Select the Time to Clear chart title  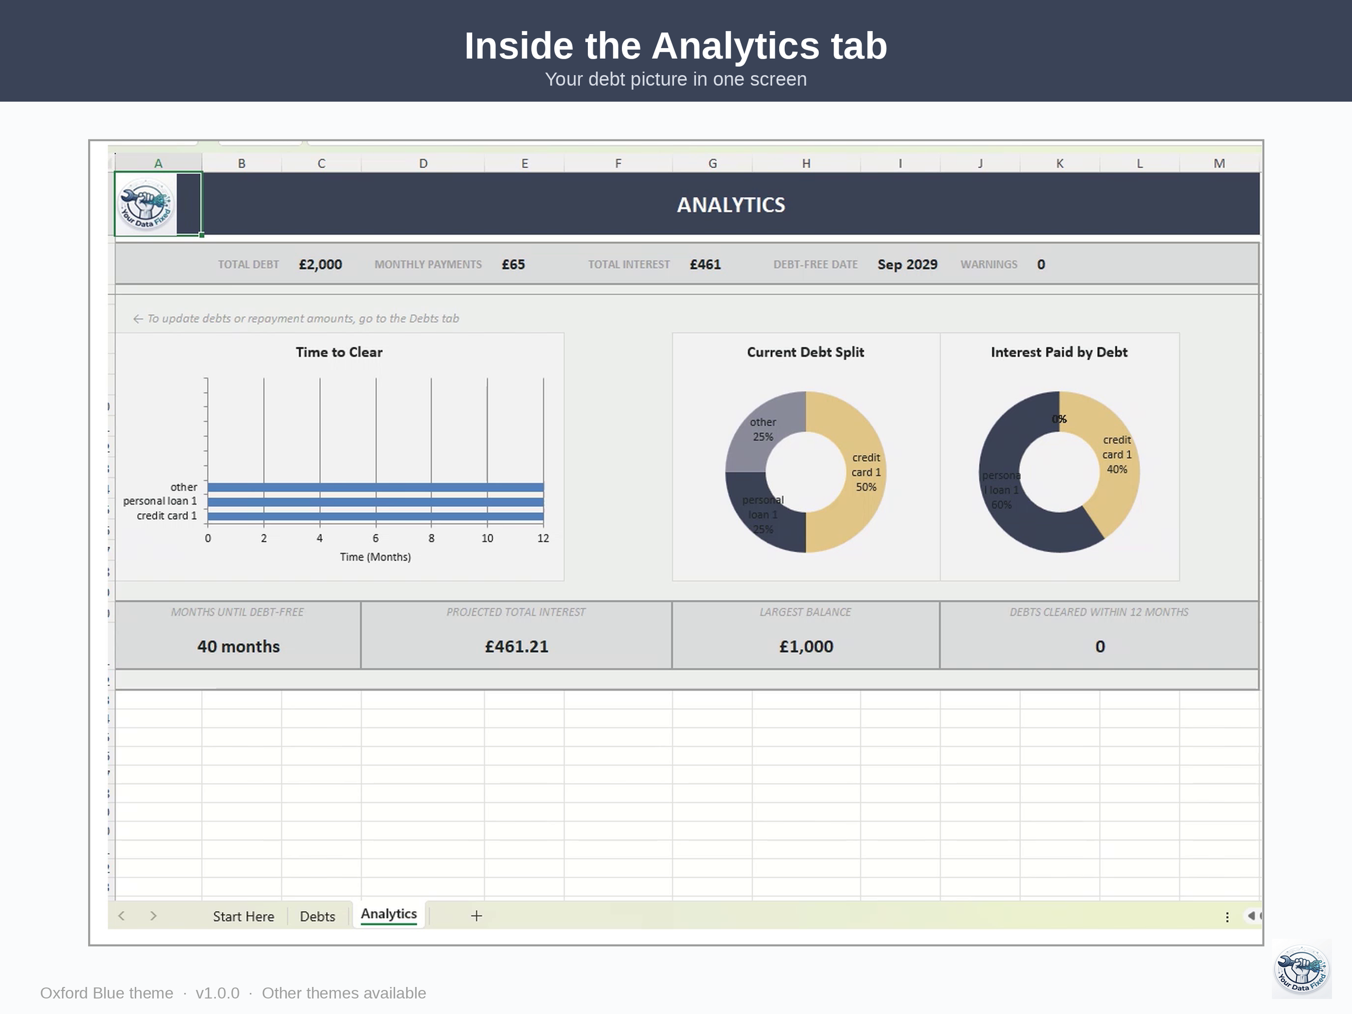pos(339,352)
